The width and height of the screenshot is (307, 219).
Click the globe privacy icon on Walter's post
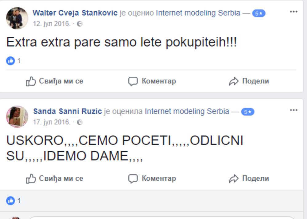(80, 24)
